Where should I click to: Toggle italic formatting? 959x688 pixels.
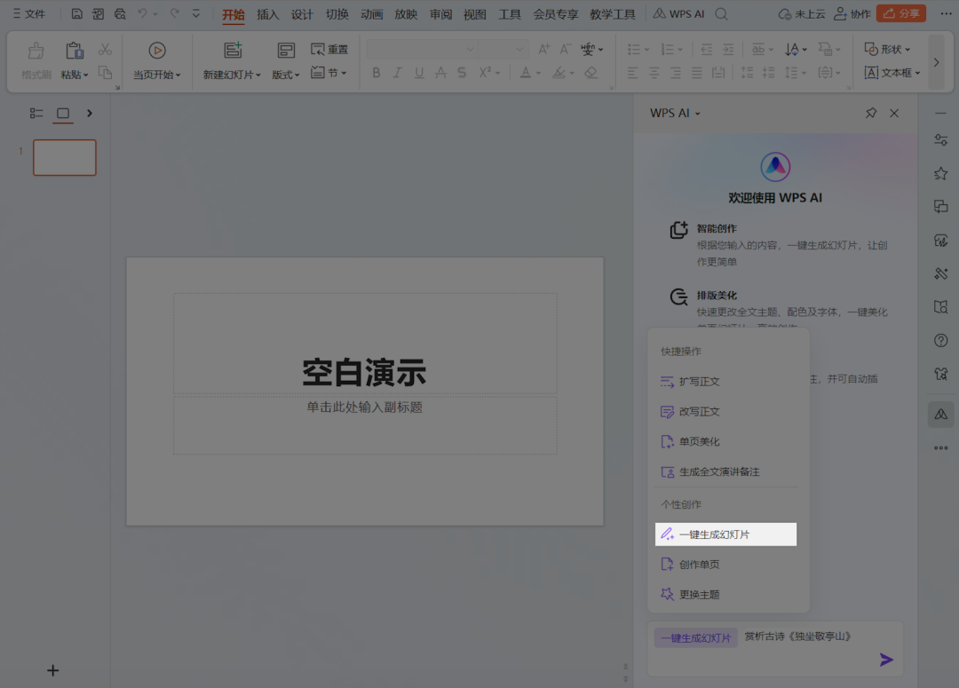tap(397, 72)
